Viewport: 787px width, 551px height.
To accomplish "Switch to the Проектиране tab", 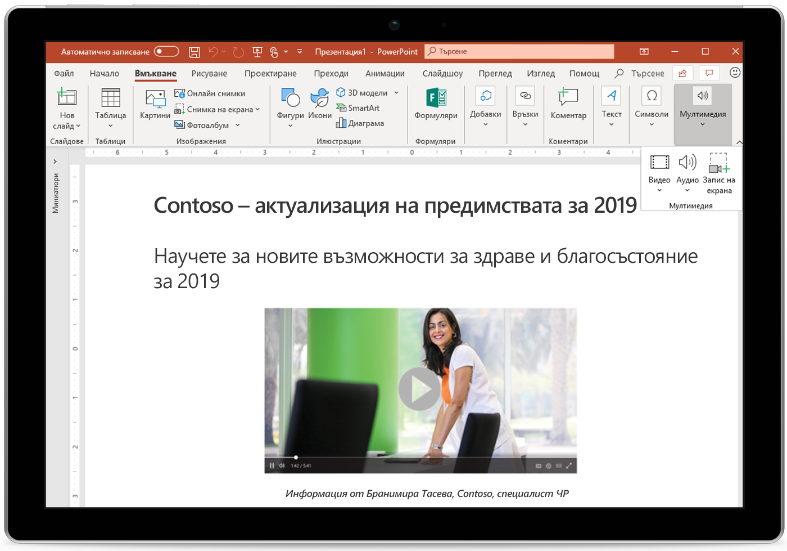I will (270, 73).
